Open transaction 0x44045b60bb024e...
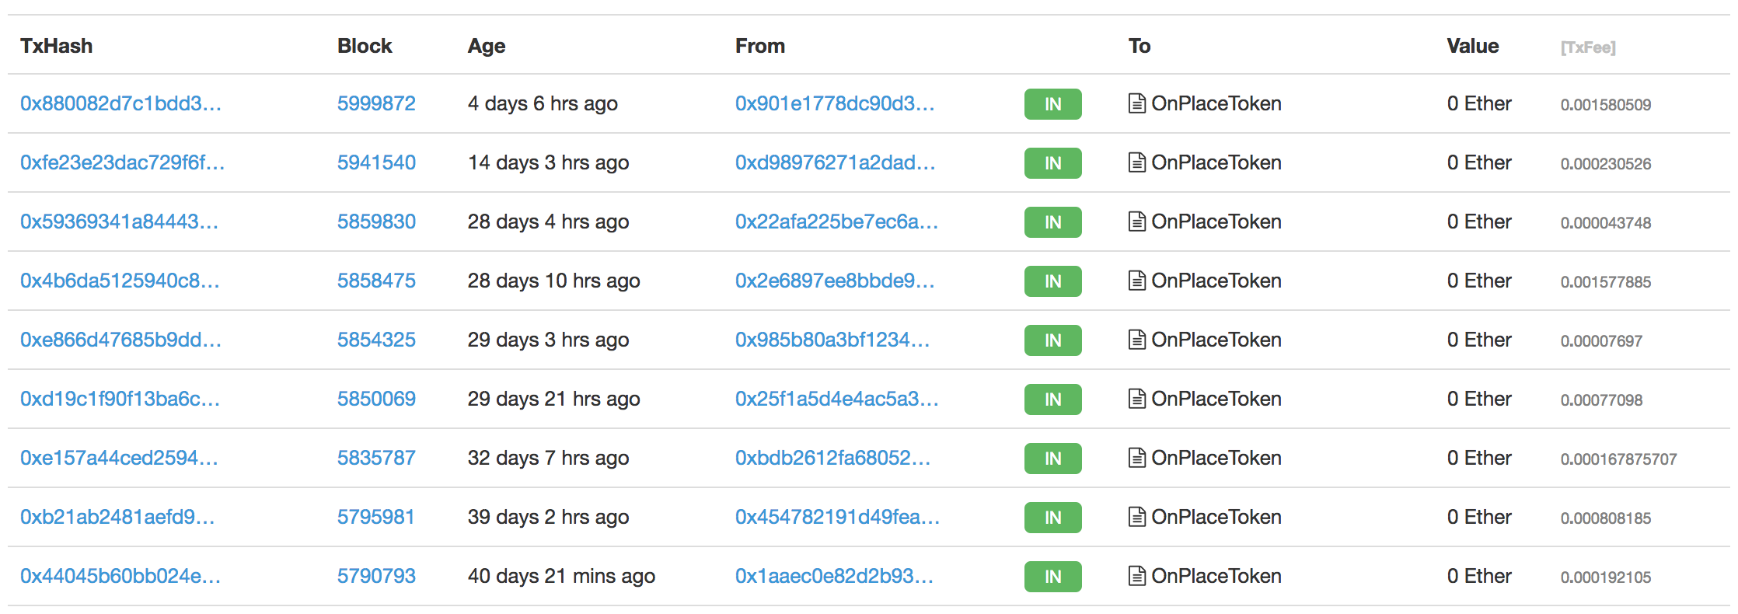The height and width of the screenshot is (614, 1738). (120, 576)
